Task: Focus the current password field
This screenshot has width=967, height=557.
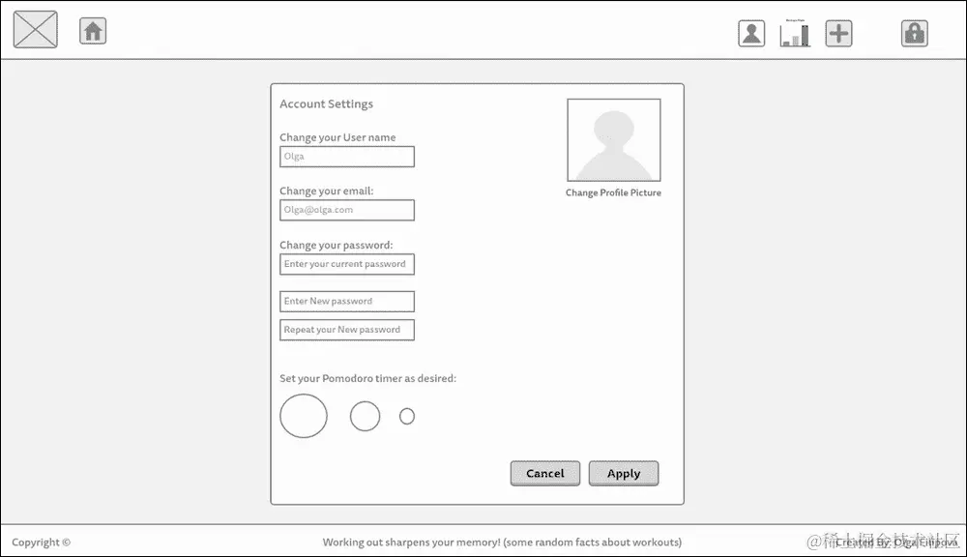Action: pos(346,264)
